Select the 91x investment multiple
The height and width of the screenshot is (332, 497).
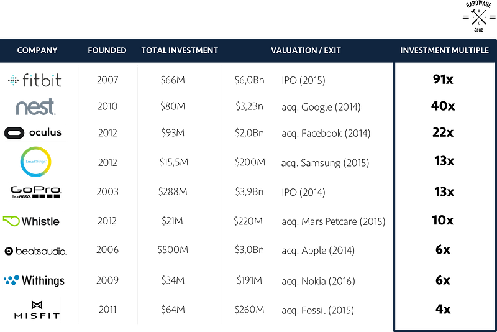pos(443,80)
